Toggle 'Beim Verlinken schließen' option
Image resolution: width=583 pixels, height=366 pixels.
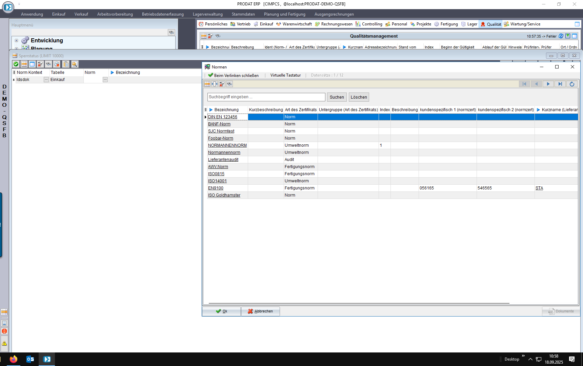click(x=233, y=75)
